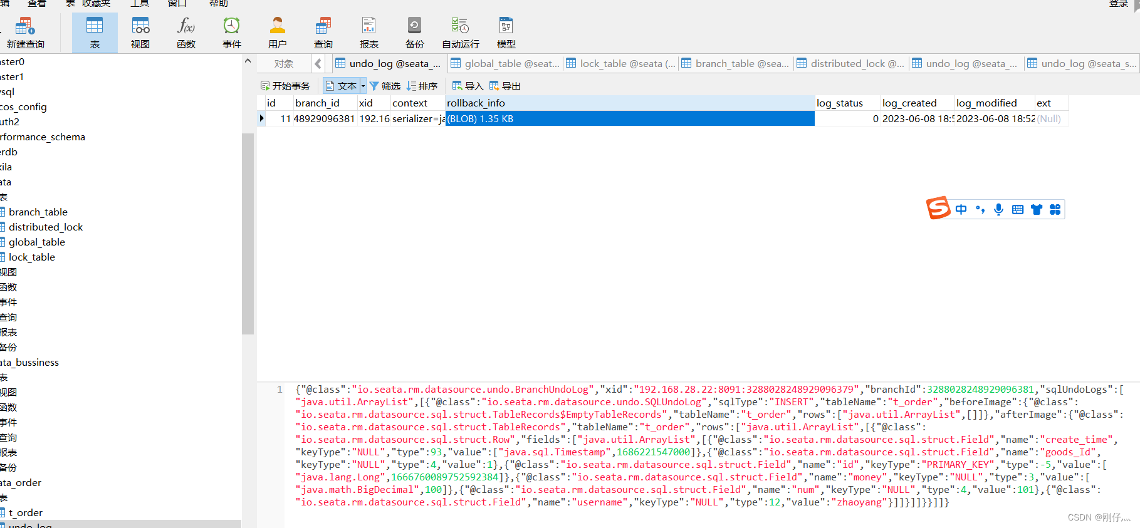Toggle Chinese input mode (中) icon

click(x=961, y=209)
